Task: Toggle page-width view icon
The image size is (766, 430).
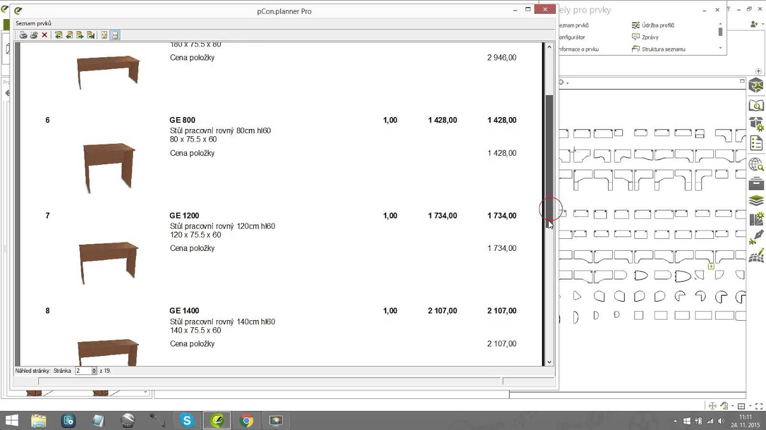Action: point(115,35)
